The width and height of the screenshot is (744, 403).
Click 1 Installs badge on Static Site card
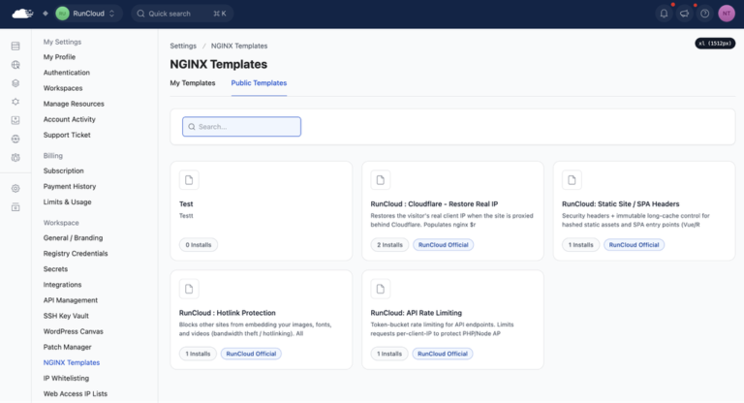coord(581,245)
